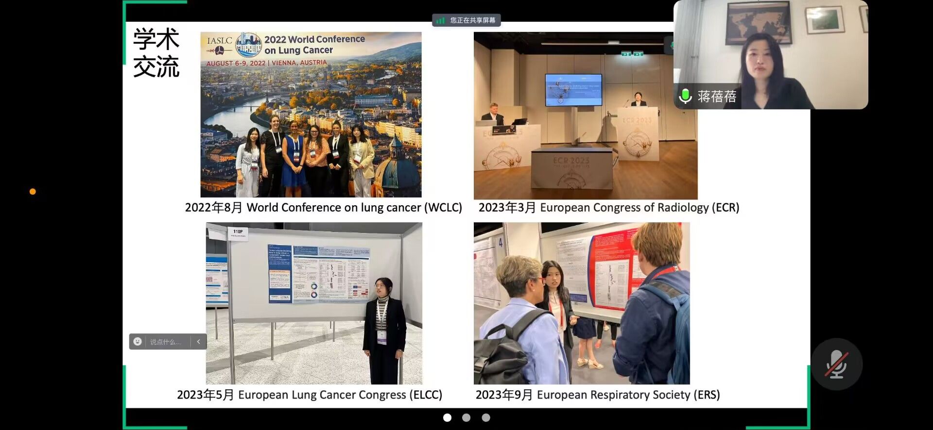This screenshot has width=933, height=430.
Task: Jump to the third page indicator dot
Action: click(x=485, y=417)
